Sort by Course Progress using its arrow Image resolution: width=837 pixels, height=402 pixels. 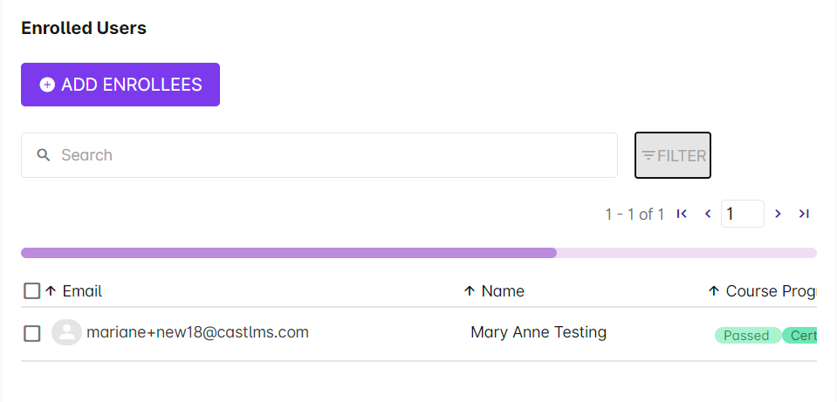pyautogui.click(x=714, y=291)
